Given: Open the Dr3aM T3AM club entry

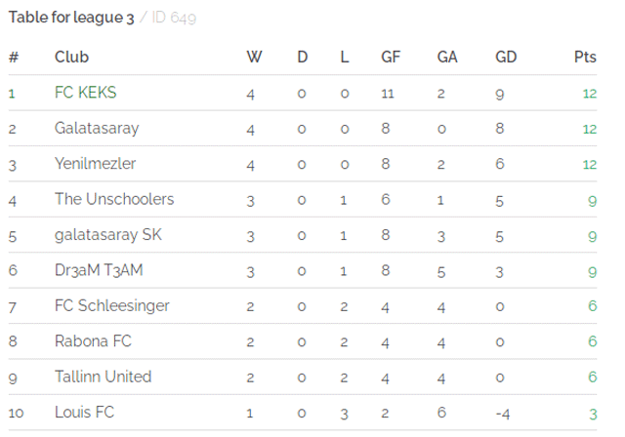Looking at the screenshot, I should 99,270.
